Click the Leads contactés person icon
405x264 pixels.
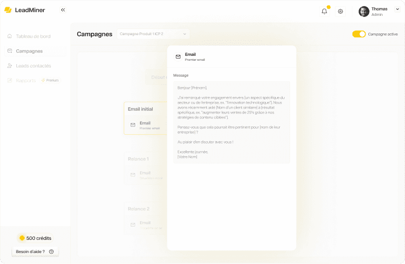point(9,66)
